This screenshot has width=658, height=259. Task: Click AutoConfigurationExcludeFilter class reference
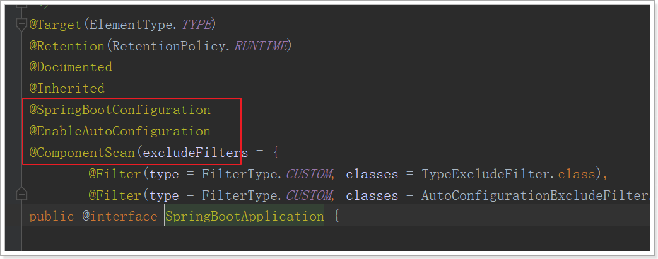coord(534,196)
